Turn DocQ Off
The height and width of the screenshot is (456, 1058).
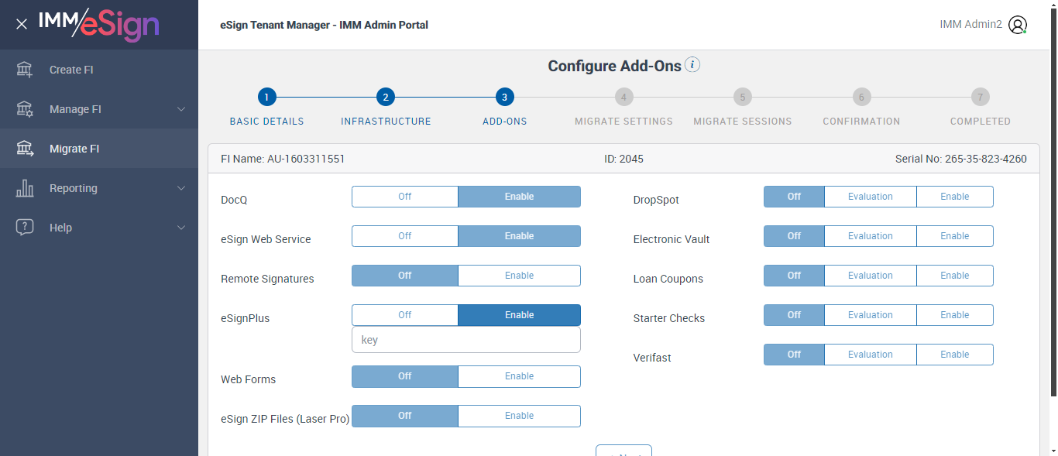405,197
